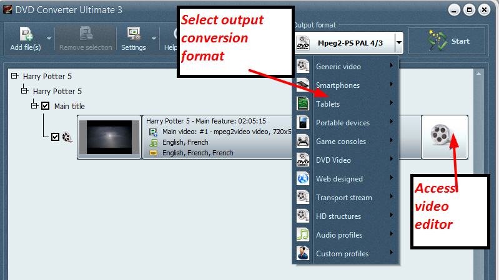This screenshot has width=499, height=280.
Task: Select the Portable devices menu entry
Action: (x=345, y=123)
